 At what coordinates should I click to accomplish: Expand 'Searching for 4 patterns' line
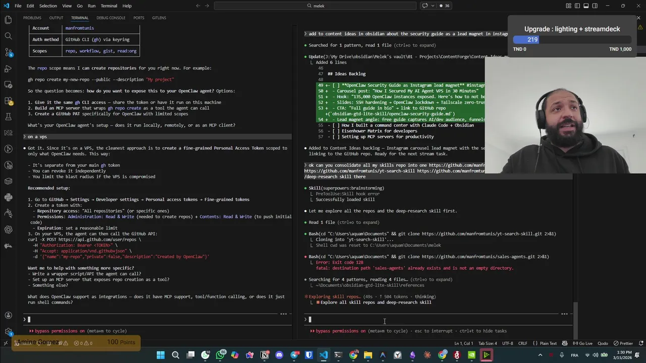[x=381, y=279]
